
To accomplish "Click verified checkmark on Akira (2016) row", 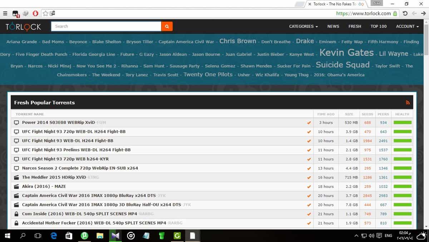I will click(x=309, y=186).
